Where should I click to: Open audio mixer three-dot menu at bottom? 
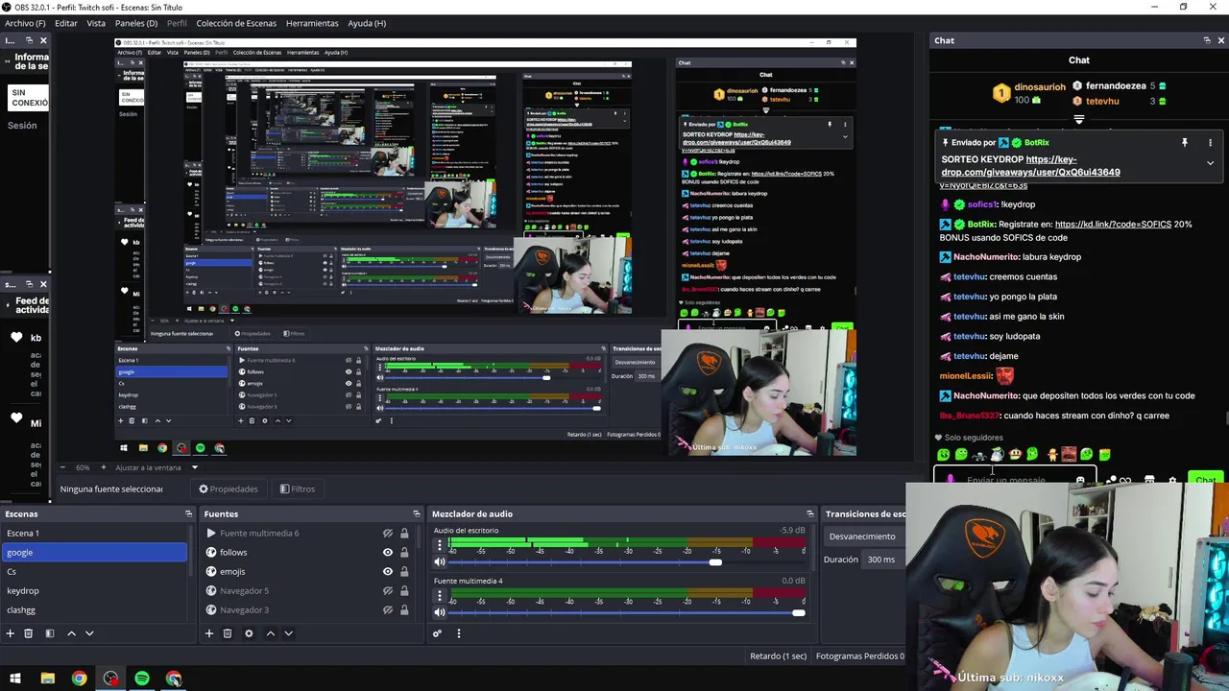click(x=458, y=633)
